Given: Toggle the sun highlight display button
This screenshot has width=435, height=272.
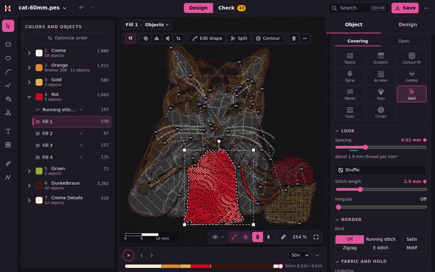Looking at the screenshot, I should click(246, 237).
